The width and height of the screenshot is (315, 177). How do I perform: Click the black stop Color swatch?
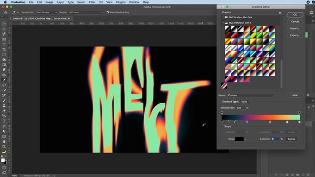[x=239, y=139]
